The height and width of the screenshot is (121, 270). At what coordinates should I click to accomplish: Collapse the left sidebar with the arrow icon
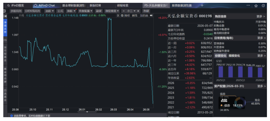(5, 16)
